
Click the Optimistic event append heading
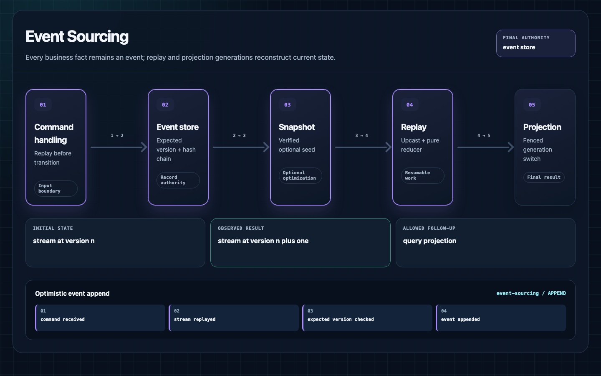72,293
